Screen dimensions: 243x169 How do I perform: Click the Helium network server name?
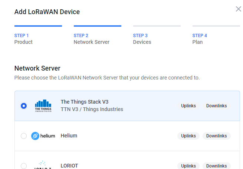pos(69,136)
